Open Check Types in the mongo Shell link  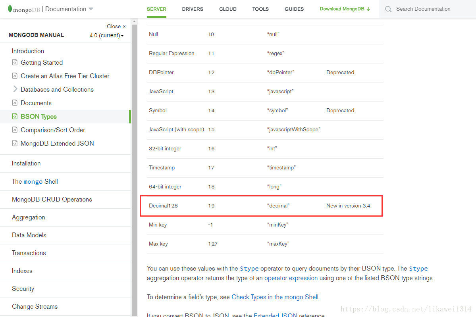275,297
